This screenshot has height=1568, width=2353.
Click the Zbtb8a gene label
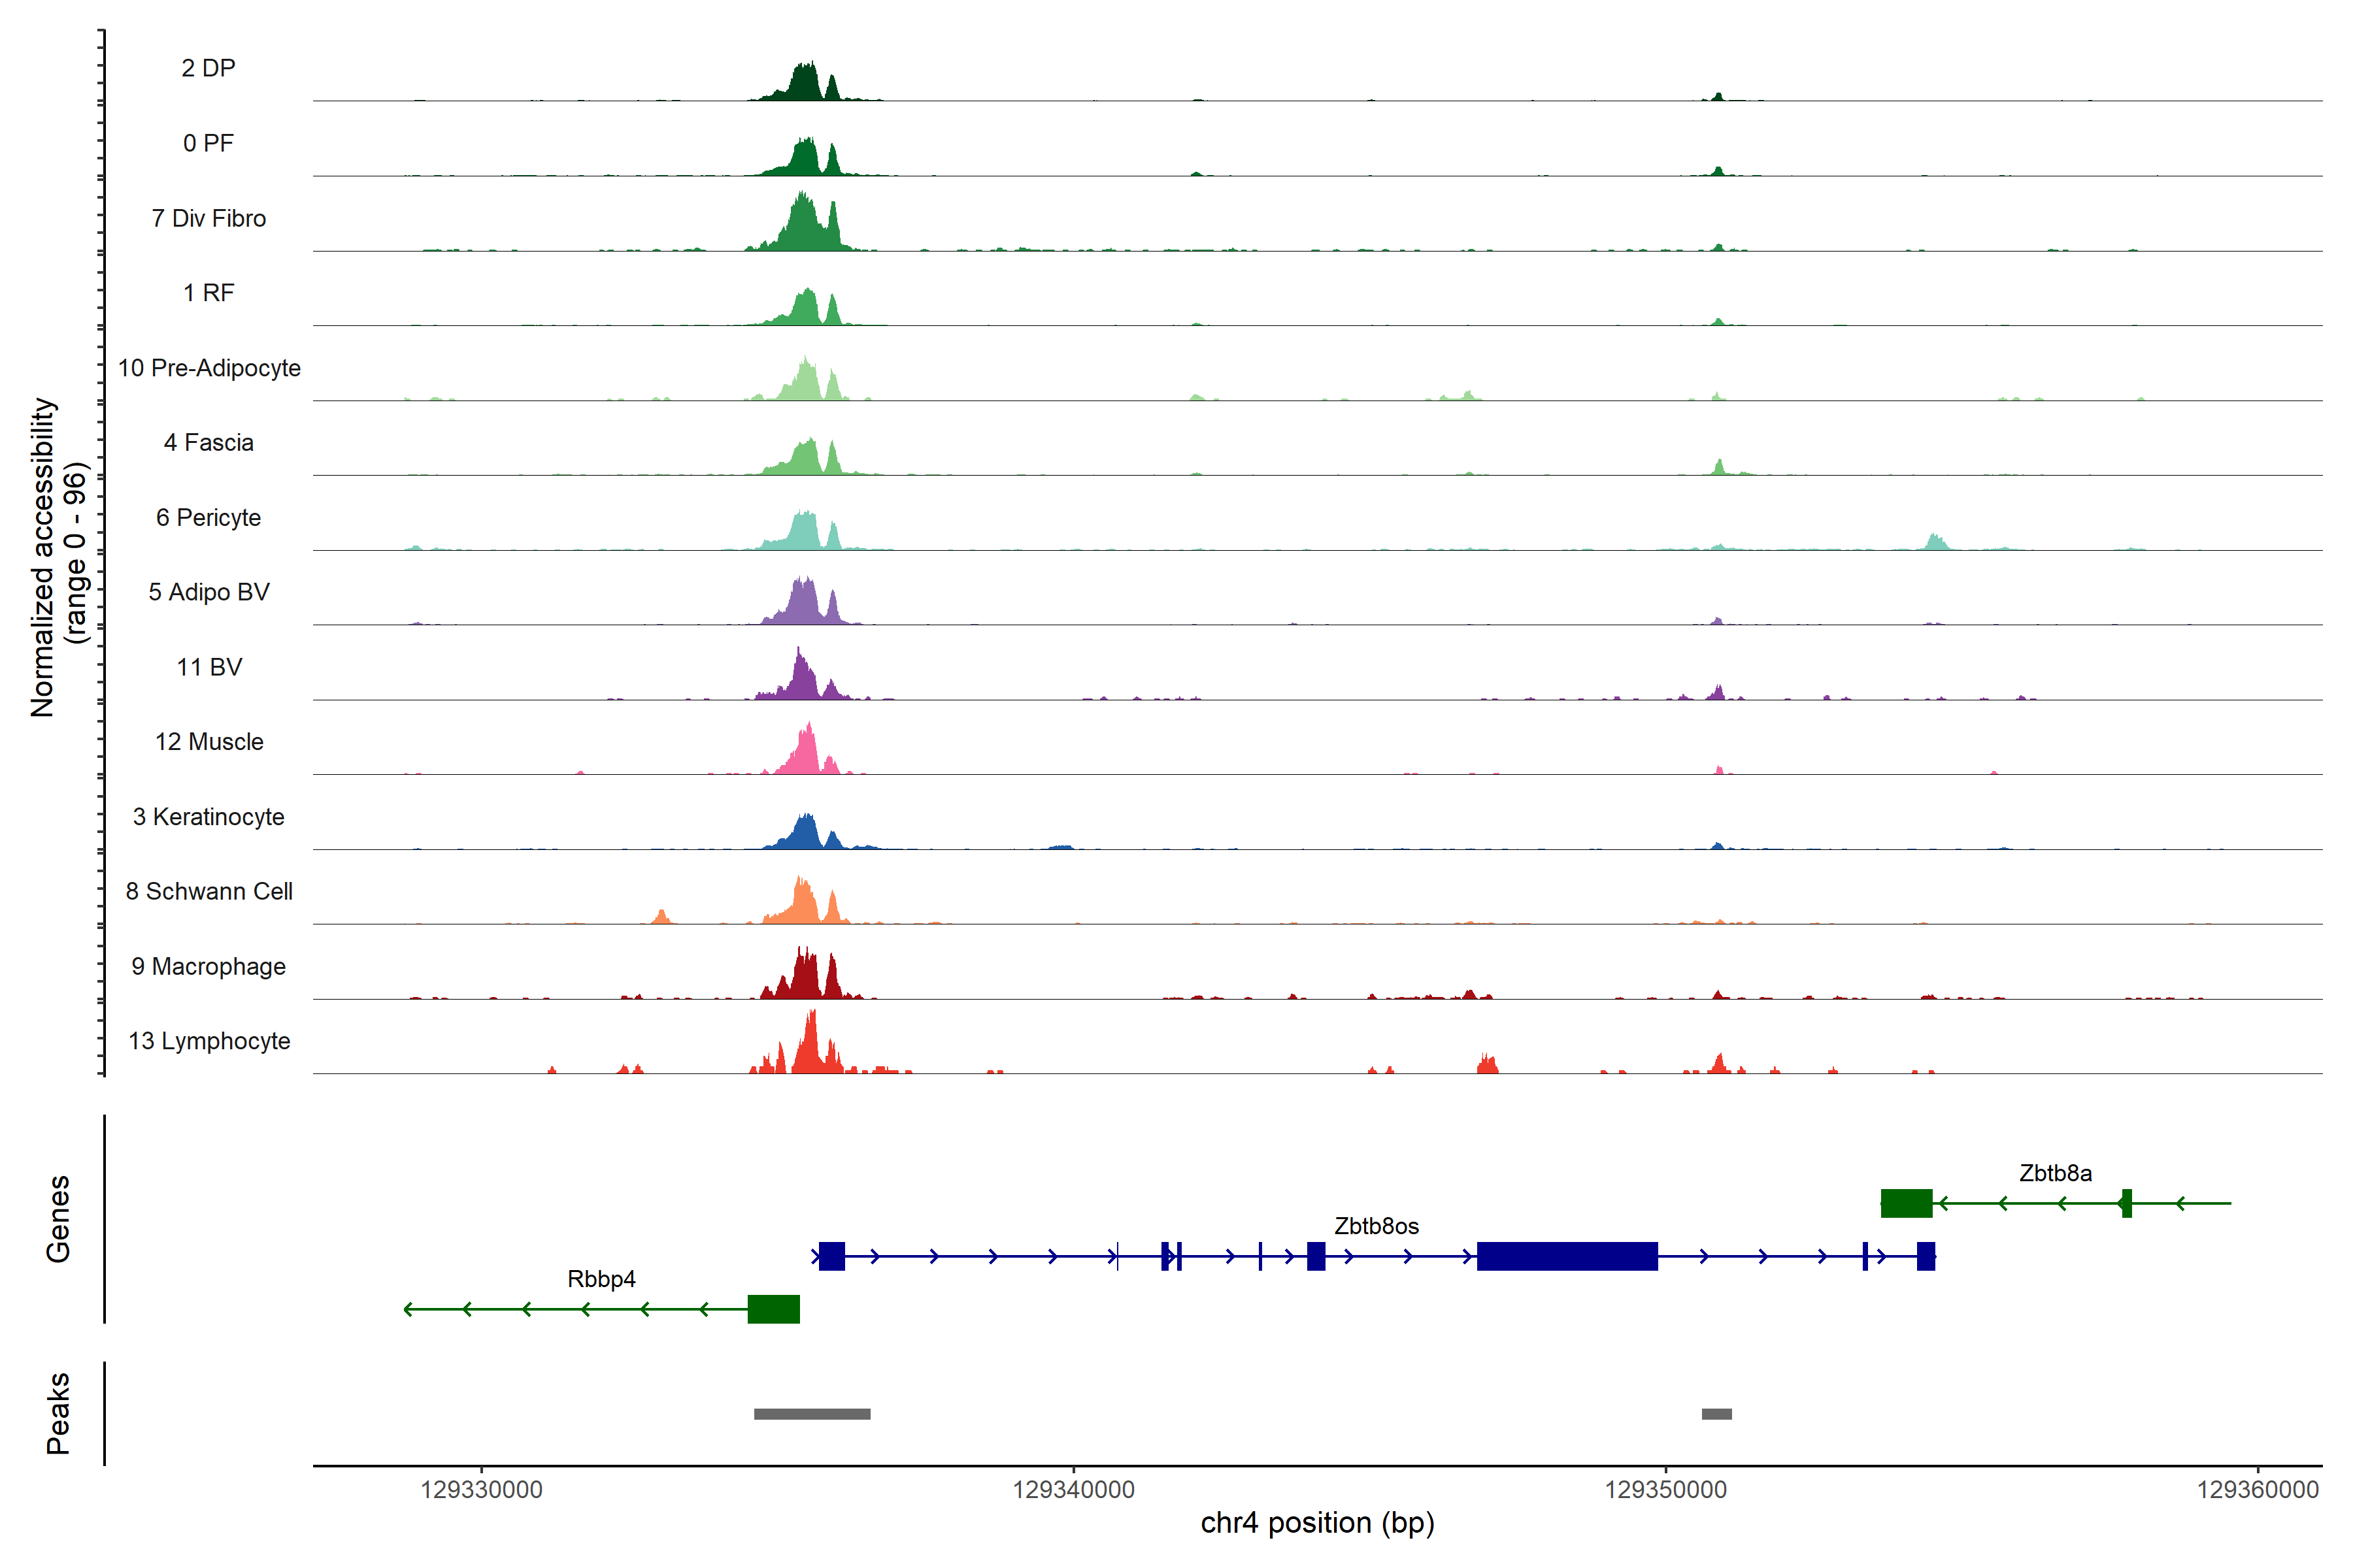pos(2055,1173)
